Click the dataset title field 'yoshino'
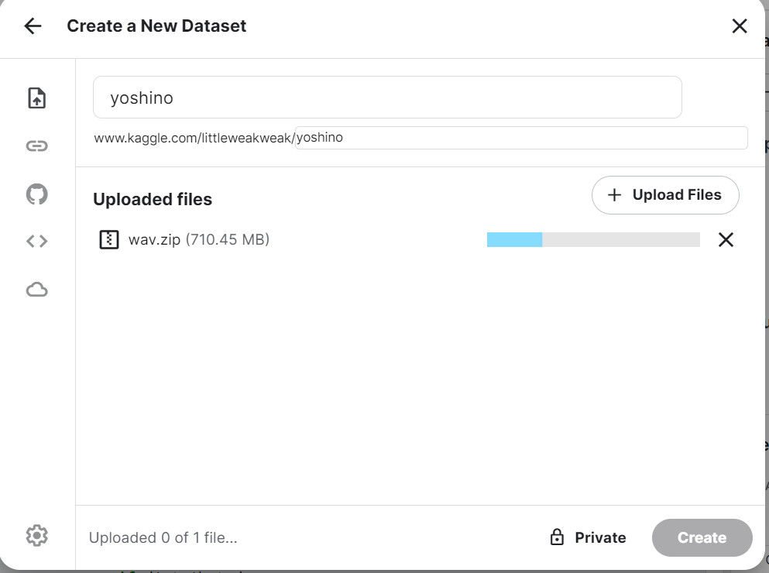The height and width of the screenshot is (573, 769). coord(386,98)
